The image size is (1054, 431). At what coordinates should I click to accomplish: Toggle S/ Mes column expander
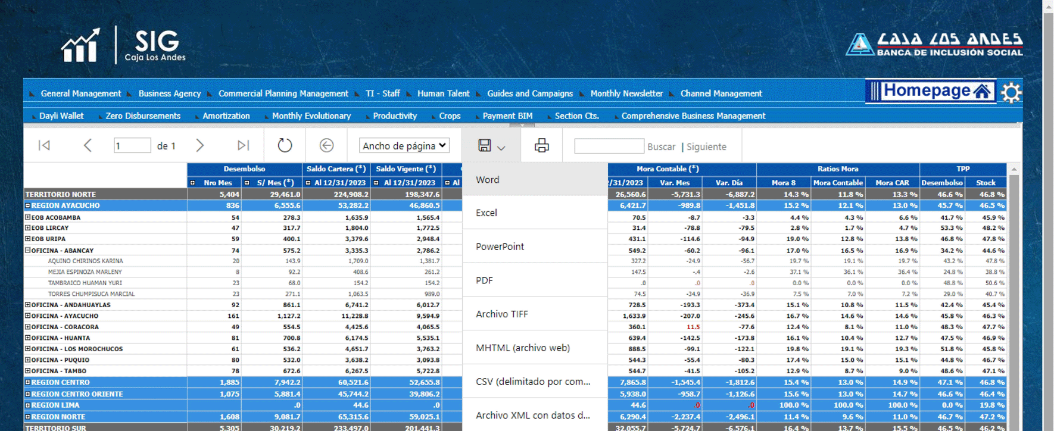(247, 183)
